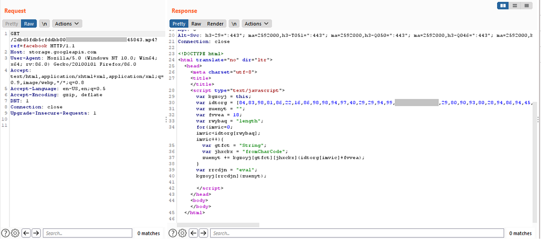Viewport: 541px width, 240px height.
Task: Click the Response panel title
Action: tap(184, 11)
